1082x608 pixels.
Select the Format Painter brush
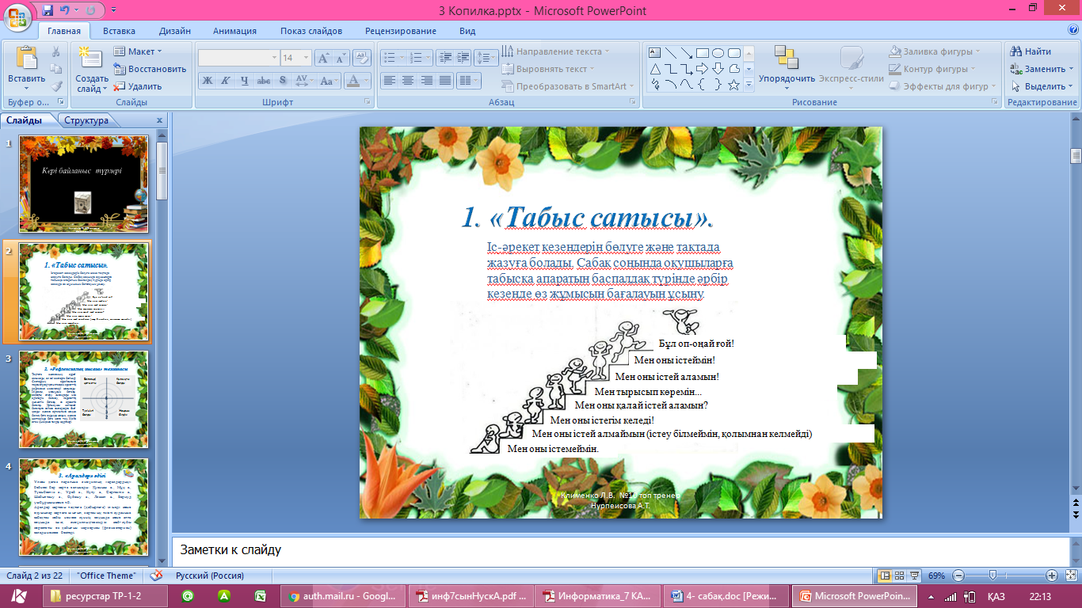56,86
